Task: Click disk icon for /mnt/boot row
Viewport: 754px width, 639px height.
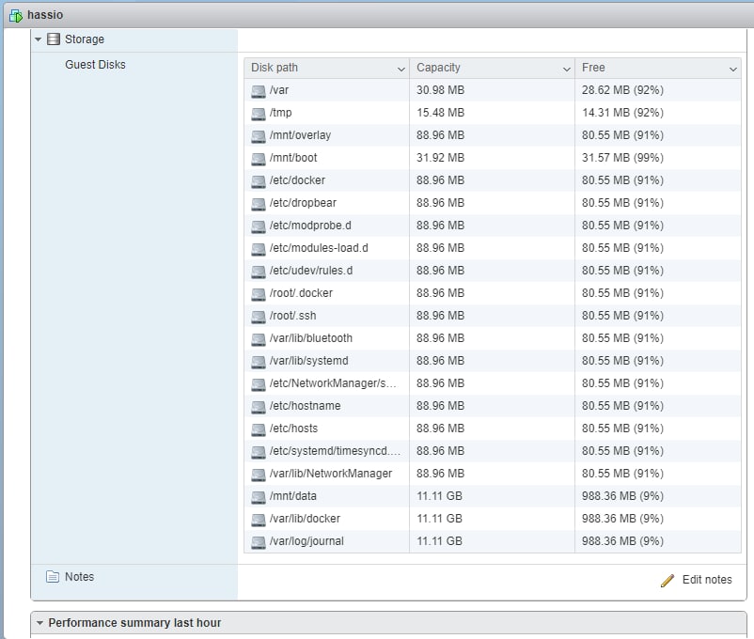Action: (259, 159)
